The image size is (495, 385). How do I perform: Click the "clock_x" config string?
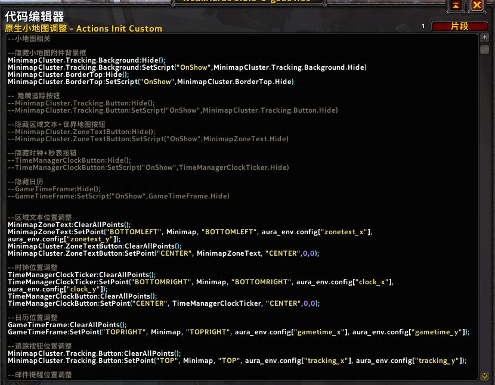tap(374, 282)
